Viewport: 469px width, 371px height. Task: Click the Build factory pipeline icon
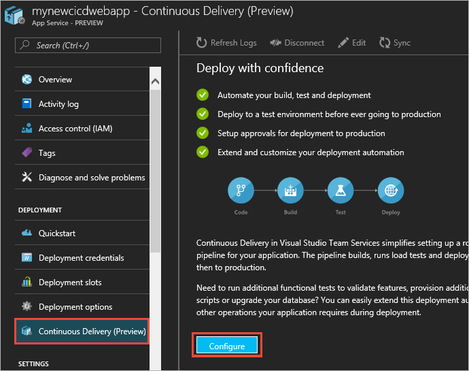[290, 191]
